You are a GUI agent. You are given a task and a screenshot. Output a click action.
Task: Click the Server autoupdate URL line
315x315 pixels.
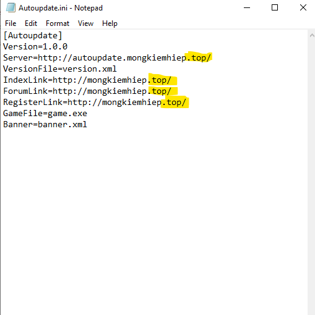pyautogui.click(x=107, y=58)
